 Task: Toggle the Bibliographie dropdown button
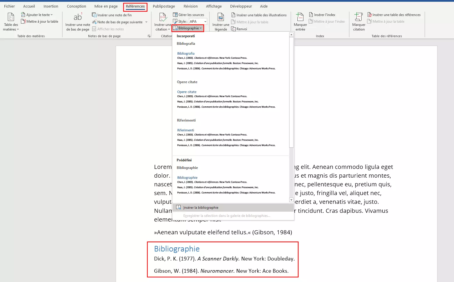point(188,28)
